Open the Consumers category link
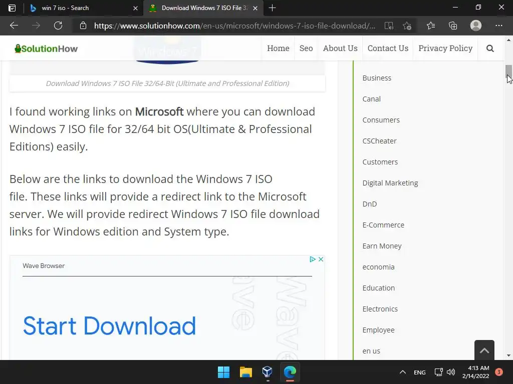 pyautogui.click(x=381, y=120)
